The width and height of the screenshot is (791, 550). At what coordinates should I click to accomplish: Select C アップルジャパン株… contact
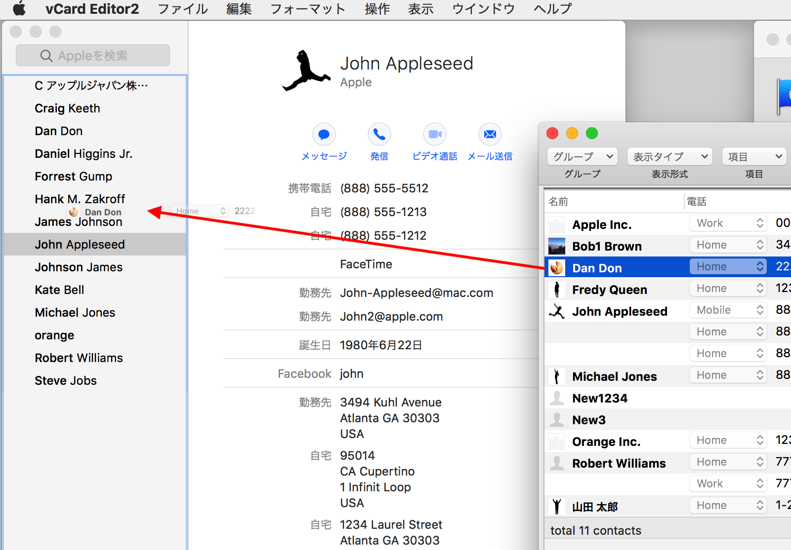(x=95, y=86)
